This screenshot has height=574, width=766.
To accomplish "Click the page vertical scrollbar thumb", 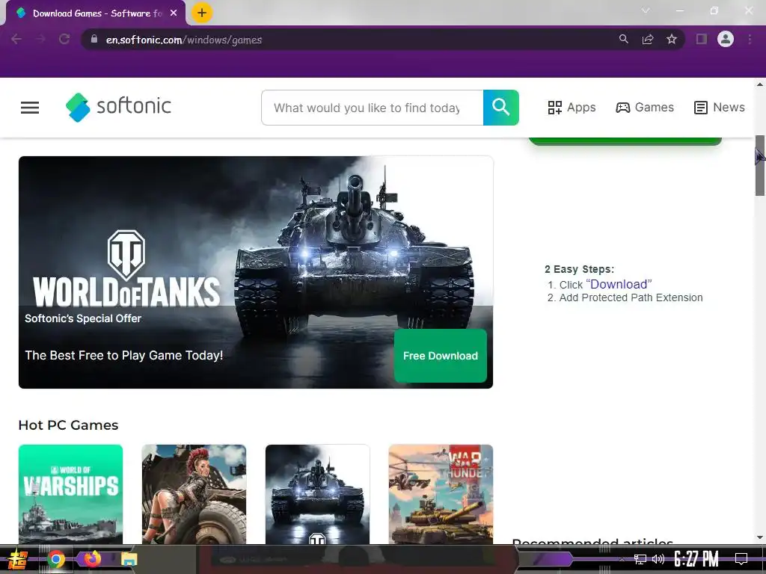I will (x=760, y=165).
